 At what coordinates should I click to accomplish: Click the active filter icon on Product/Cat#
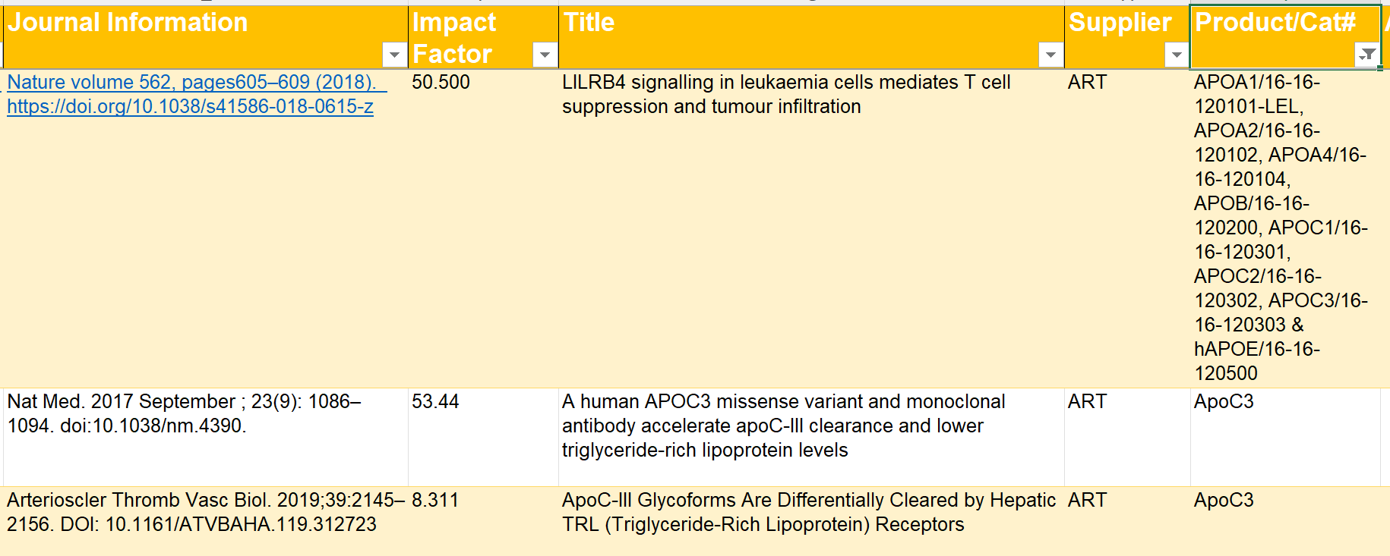[1366, 55]
